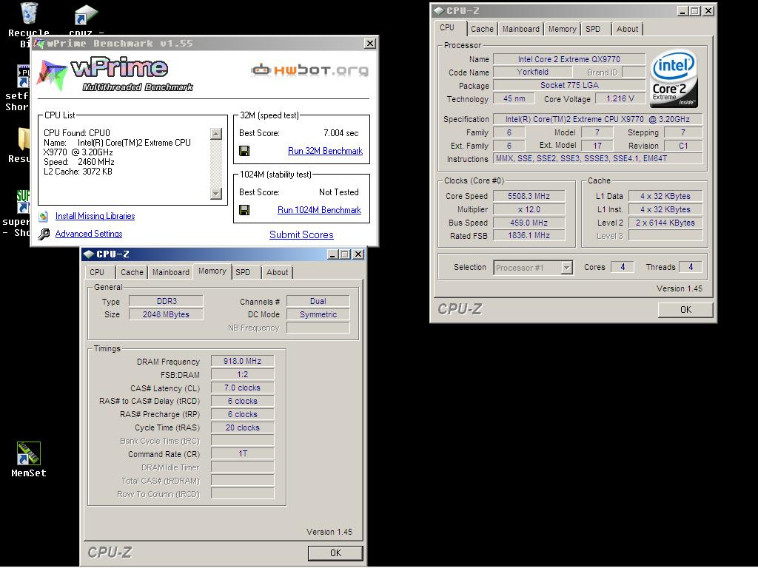Switch to Memory tab in the CPU window
The image size is (758, 568).
coord(563,29)
